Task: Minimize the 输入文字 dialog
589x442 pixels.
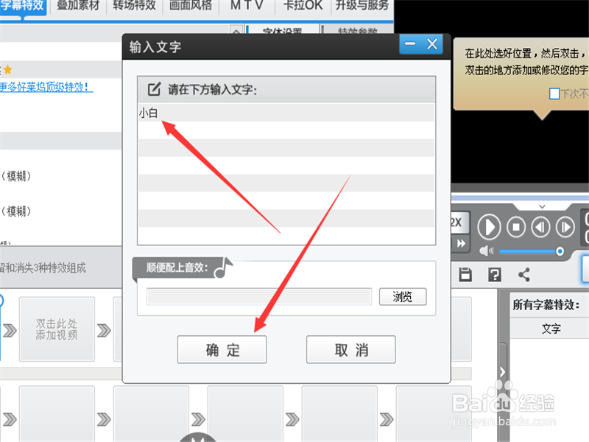Action: (410, 44)
